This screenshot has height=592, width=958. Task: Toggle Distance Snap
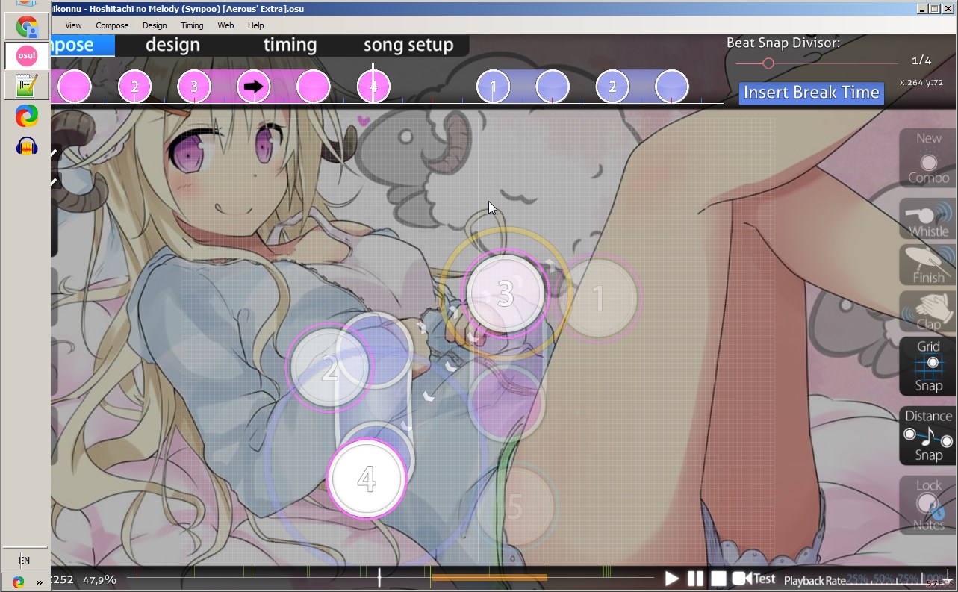(928, 435)
